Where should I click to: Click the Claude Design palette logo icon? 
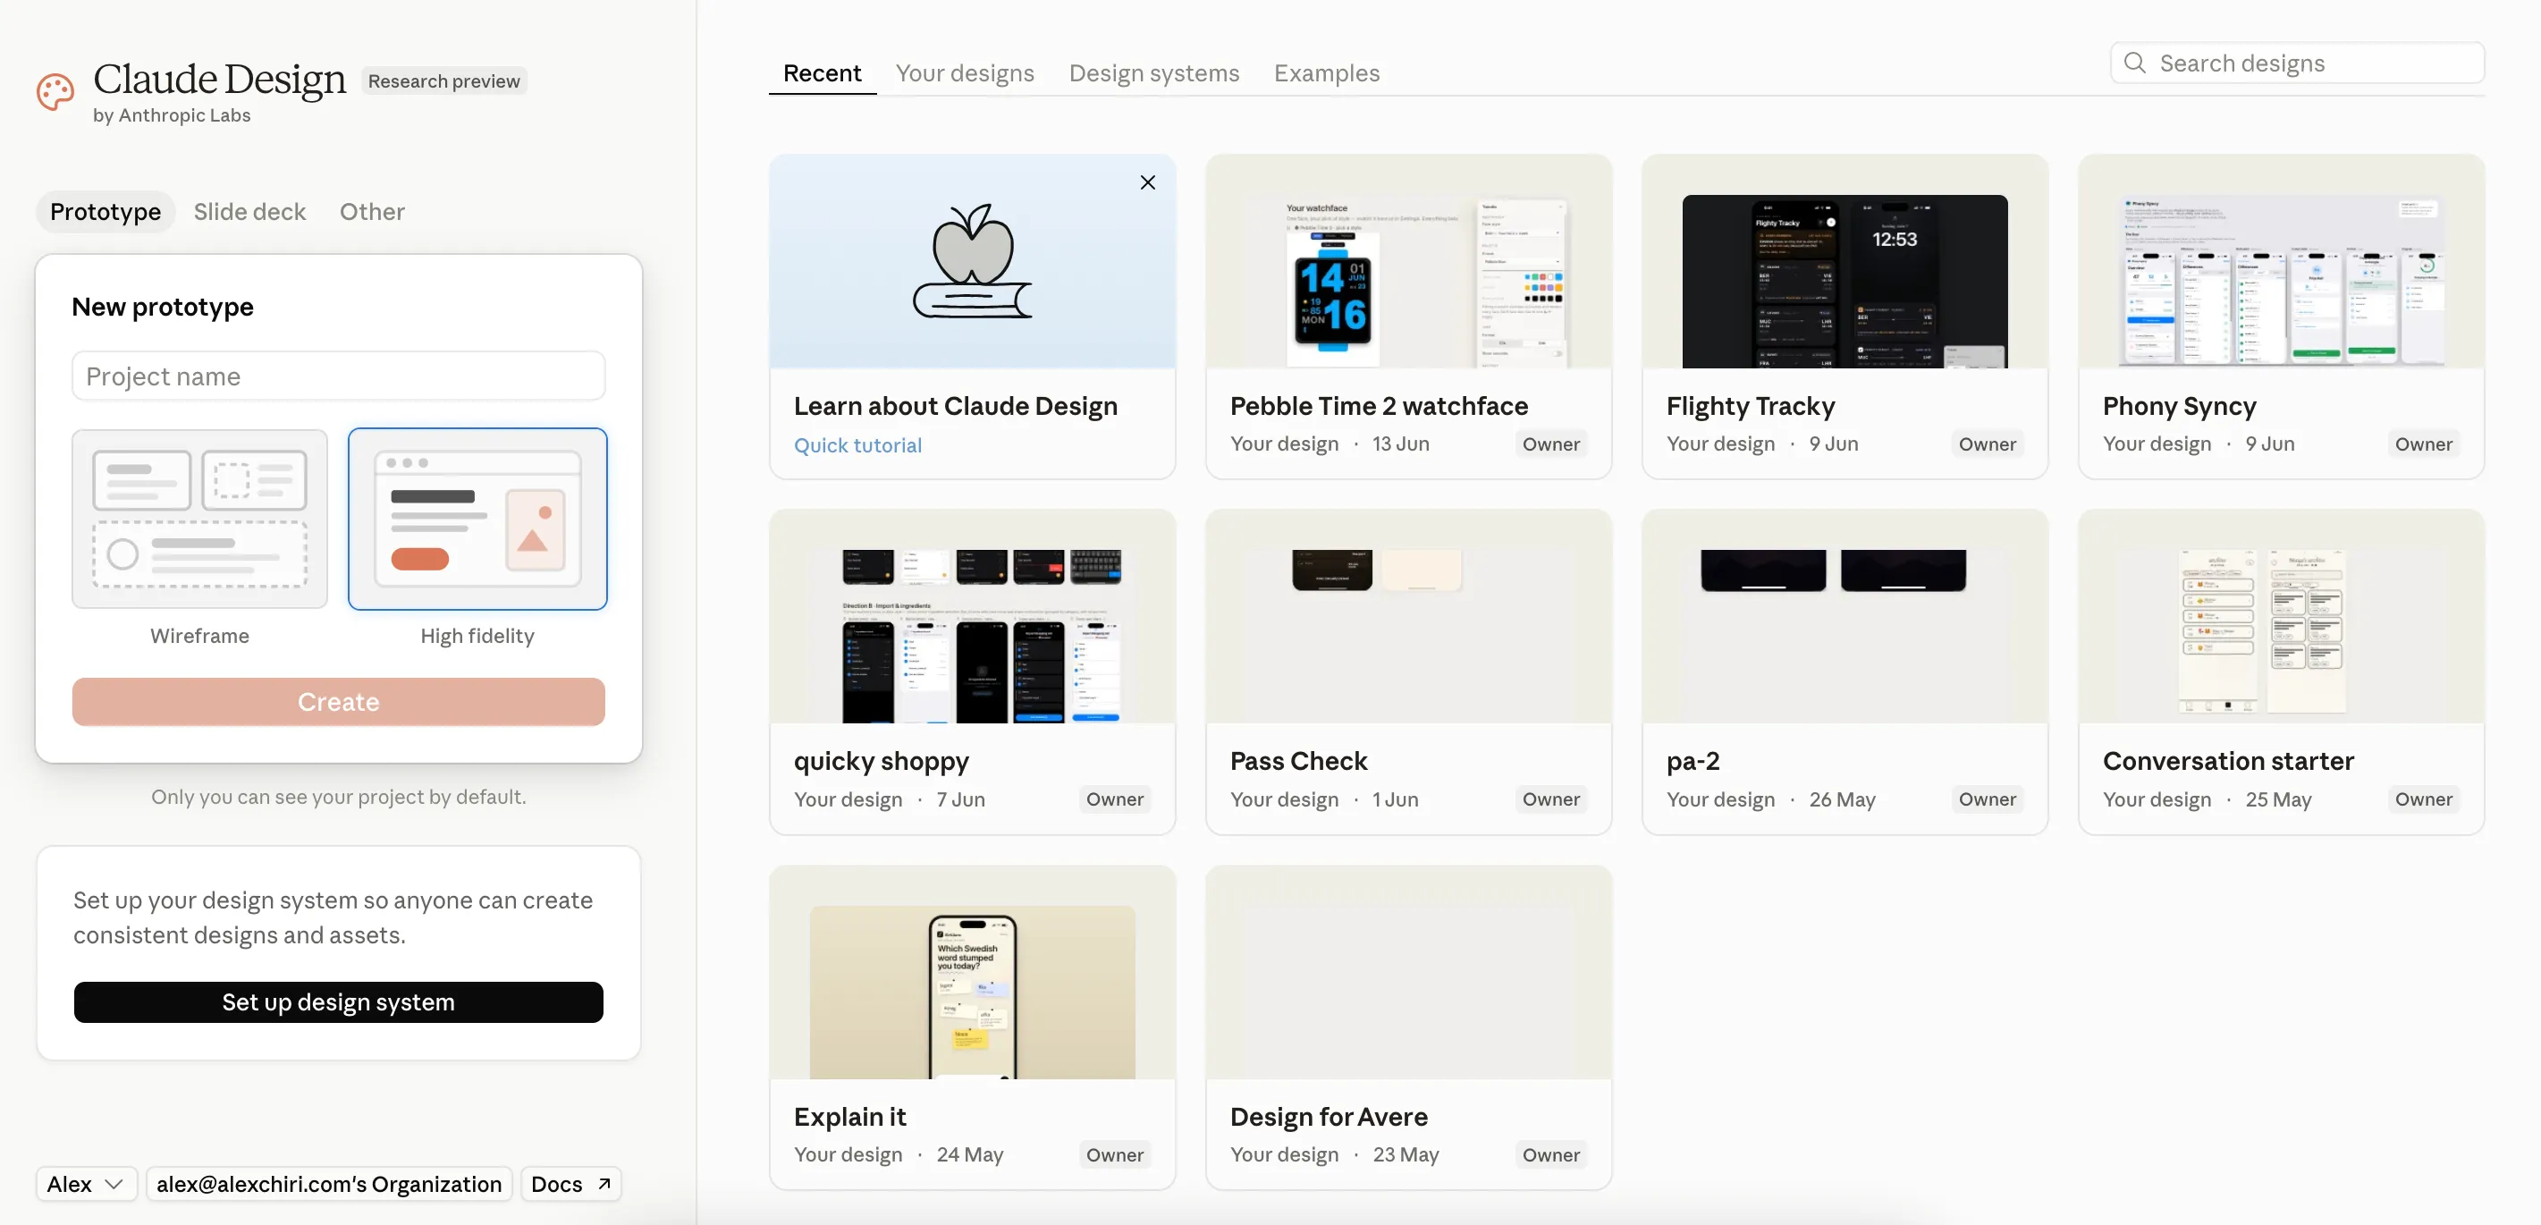click(55, 92)
